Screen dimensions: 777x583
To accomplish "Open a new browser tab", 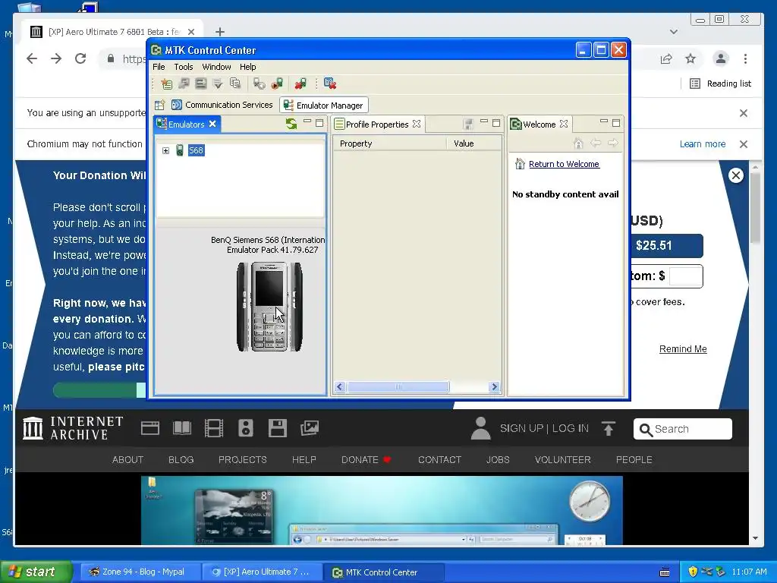I will [x=220, y=32].
